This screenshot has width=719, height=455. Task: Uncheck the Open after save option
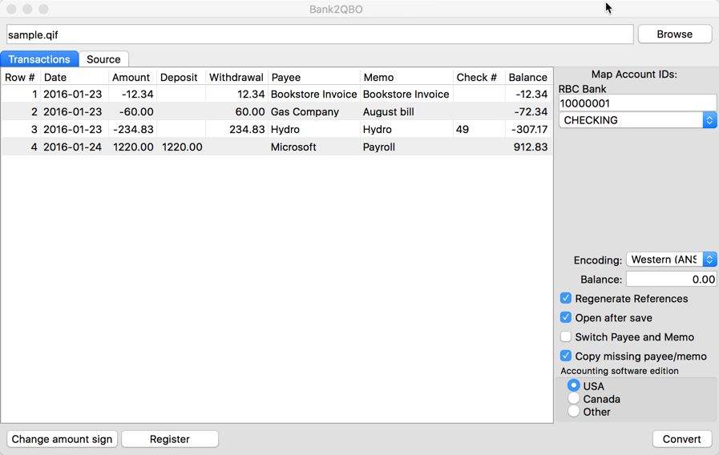point(566,317)
